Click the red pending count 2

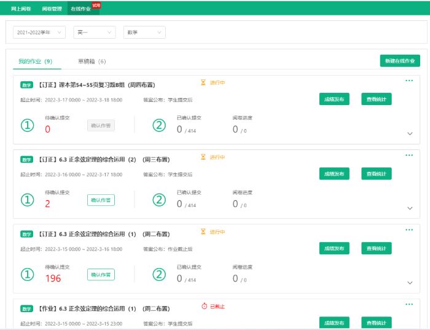pyautogui.click(x=47, y=204)
